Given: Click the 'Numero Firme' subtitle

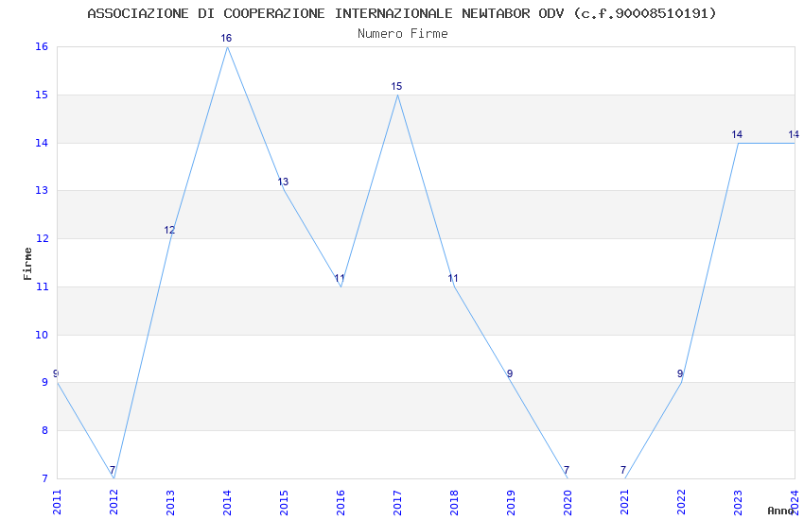Looking at the screenshot, I should point(403,34).
